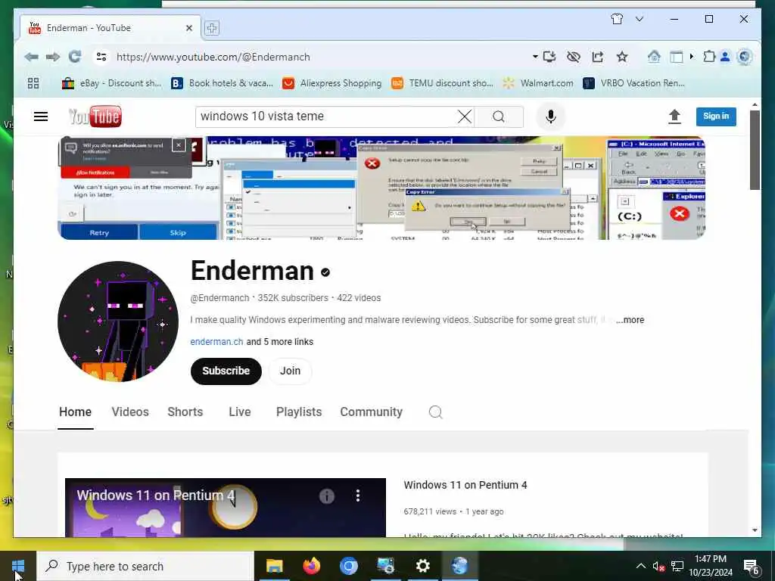Close the Enderman - YouTube tab
This screenshot has height=581, width=775.
pos(188,28)
